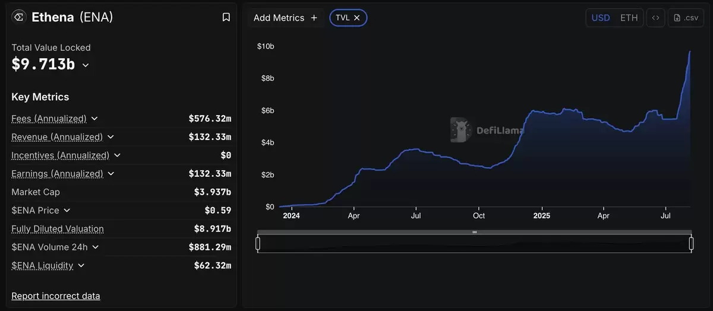
Task: Bookmark the Ethena protocol
Action: (x=226, y=17)
